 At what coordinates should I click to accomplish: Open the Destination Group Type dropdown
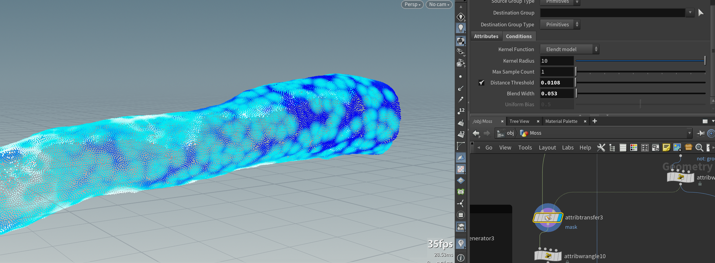click(560, 25)
